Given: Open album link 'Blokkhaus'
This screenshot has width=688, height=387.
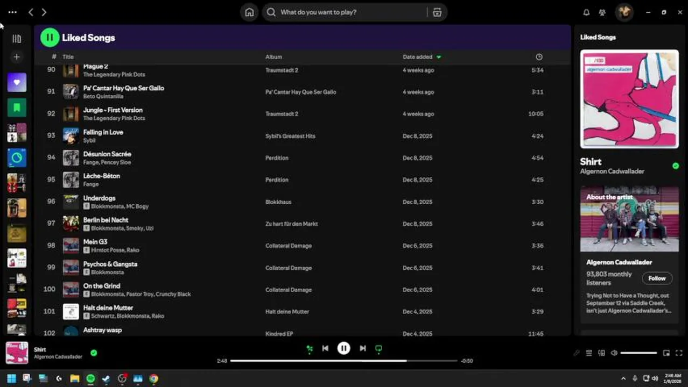Looking at the screenshot, I should pyautogui.click(x=278, y=202).
